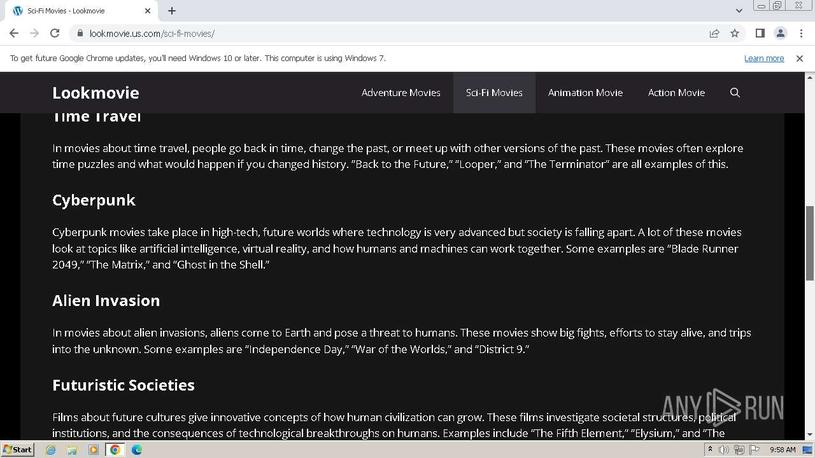Share this page icon in address bar
815x458 pixels.
coord(714,33)
